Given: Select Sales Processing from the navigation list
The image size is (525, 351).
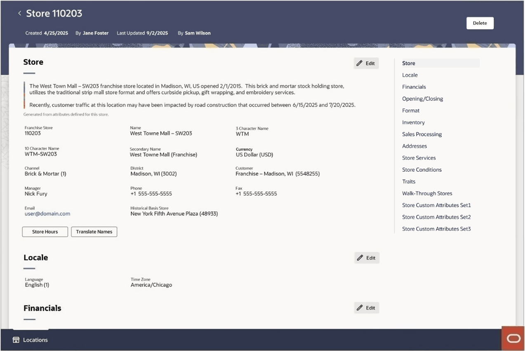Looking at the screenshot, I should [421, 134].
